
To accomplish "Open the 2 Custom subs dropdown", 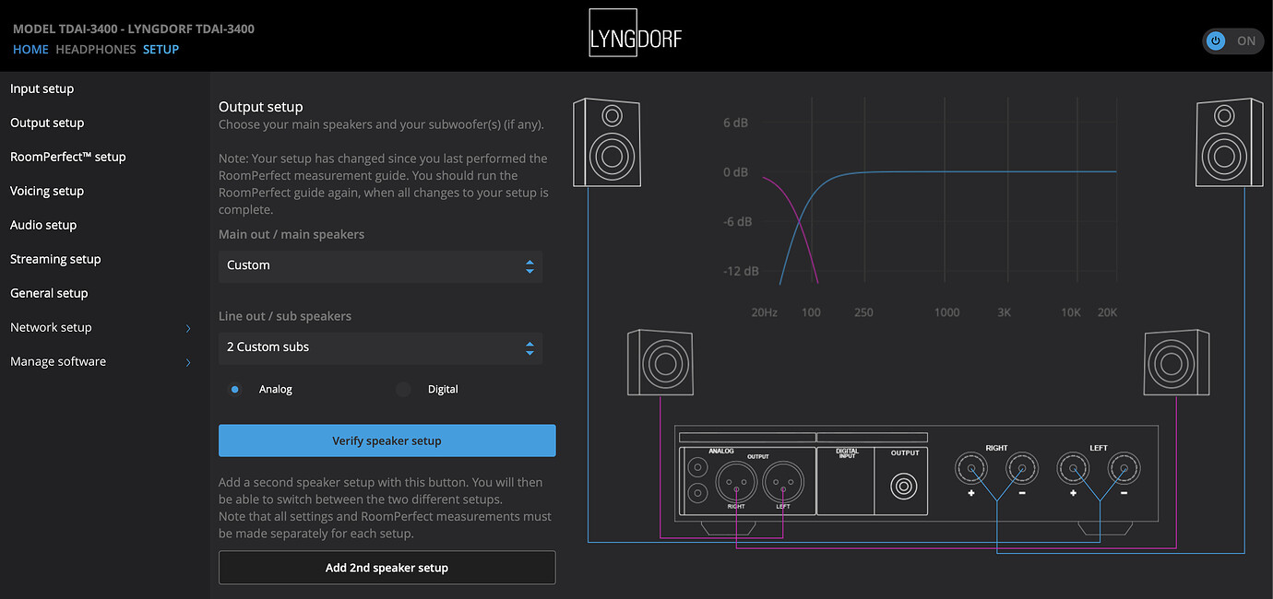I will 380,347.
